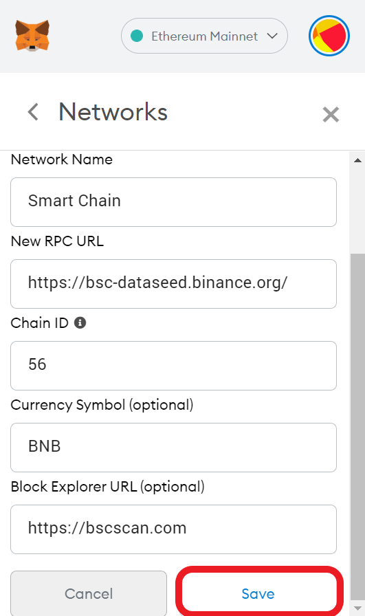Open the Ethereum Mainnet network dropdown
Image resolution: width=365 pixels, height=616 pixels.
tap(204, 36)
